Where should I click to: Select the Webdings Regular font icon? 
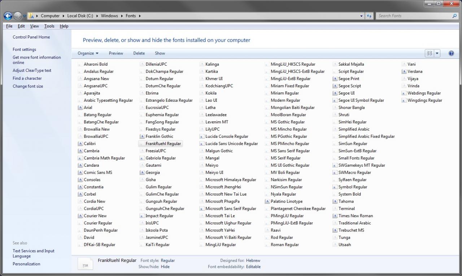404,93
